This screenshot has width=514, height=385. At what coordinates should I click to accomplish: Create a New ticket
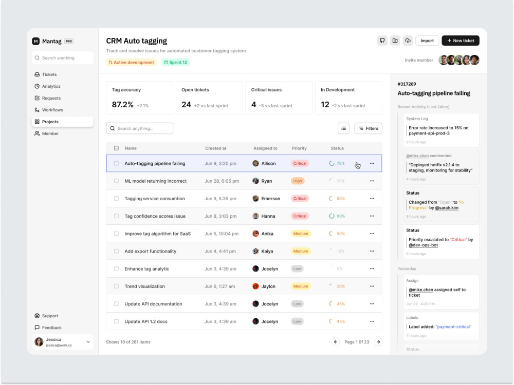[461, 41]
